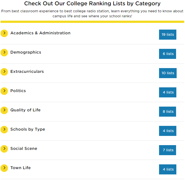
Task: Click the yellow chevron next to Politics
Action: pos(4,91)
